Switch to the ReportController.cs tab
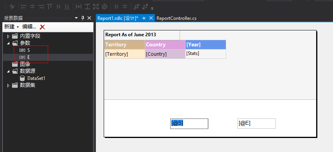The image size is (333, 152). [x=176, y=18]
